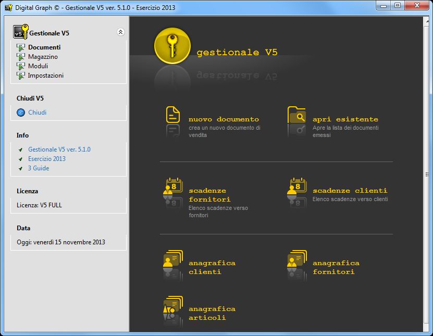Click the arrow icon beside Documenti
433x336 pixels.
pos(21,47)
